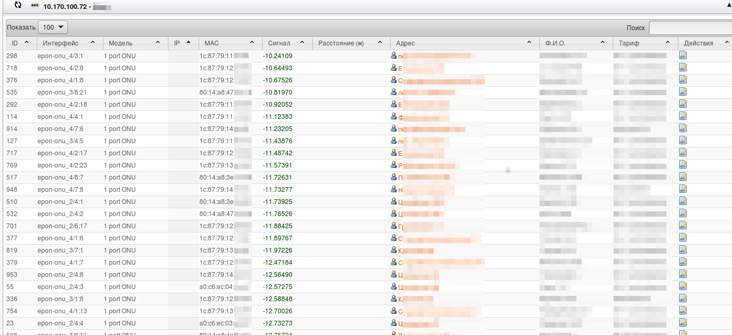Click the edit icon for row ID 754
This screenshot has height=335, width=732.
point(683,310)
